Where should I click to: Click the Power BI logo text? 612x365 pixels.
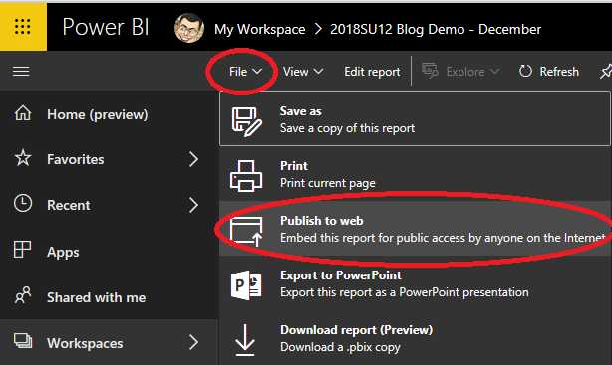coord(106,27)
